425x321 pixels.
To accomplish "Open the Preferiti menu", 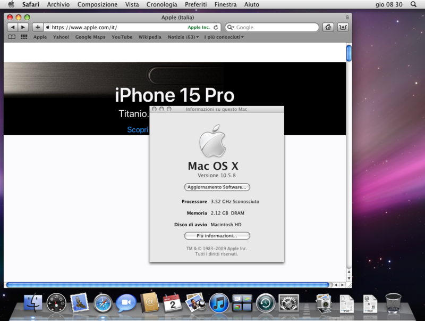I will [195, 4].
